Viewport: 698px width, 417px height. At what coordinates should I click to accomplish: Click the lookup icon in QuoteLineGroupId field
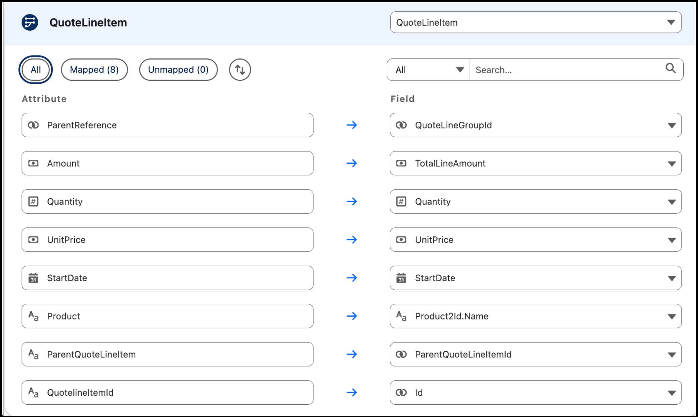[x=401, y=125]
